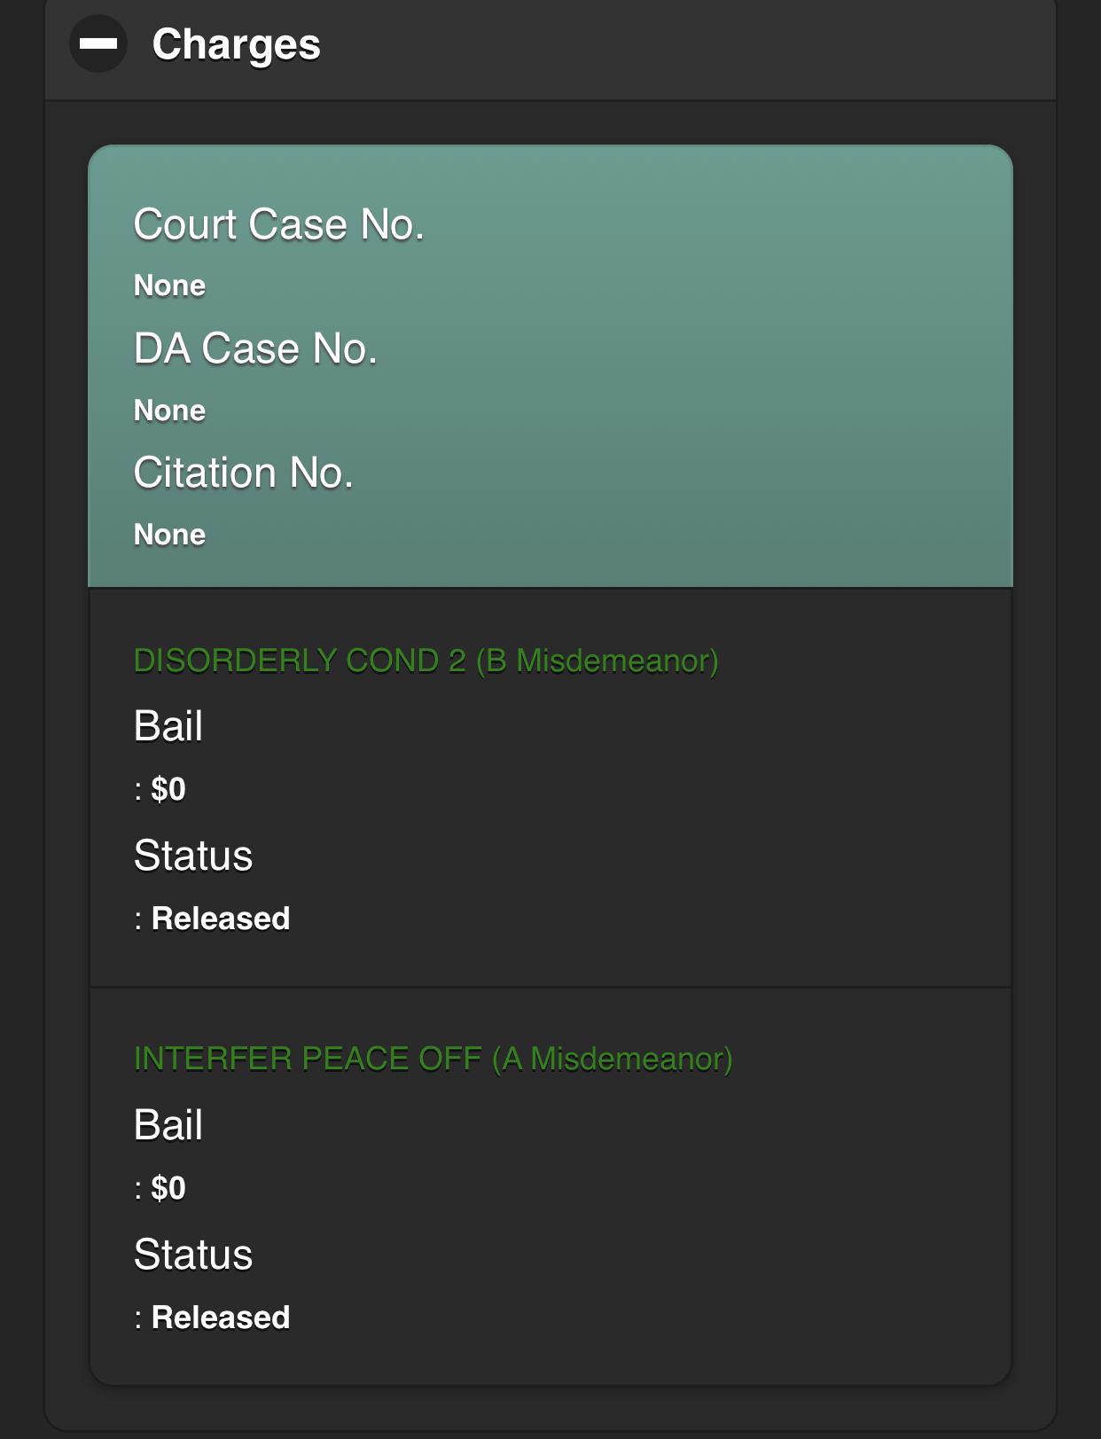Select the $0 bail for Interfer Peace Off
This screenshot has height=1439, width=1101.
168,1188
